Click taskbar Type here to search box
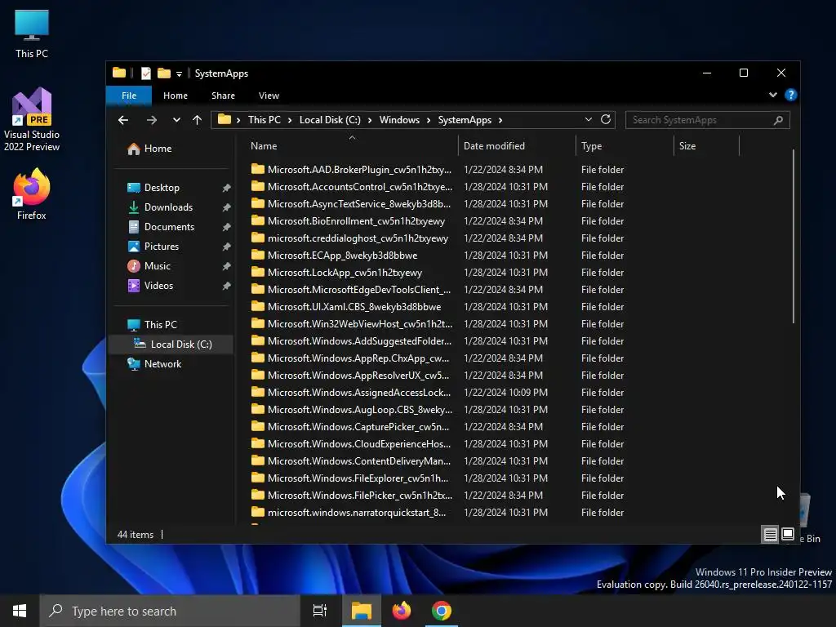 170,611
